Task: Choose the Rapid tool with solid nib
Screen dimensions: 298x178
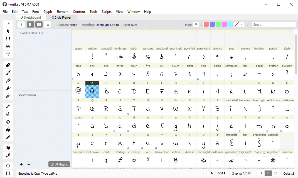Action: click(x=8, y=88)
